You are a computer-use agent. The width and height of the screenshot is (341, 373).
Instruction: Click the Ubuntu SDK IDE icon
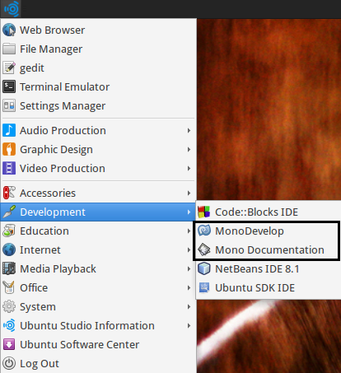[x=204, y=287]
